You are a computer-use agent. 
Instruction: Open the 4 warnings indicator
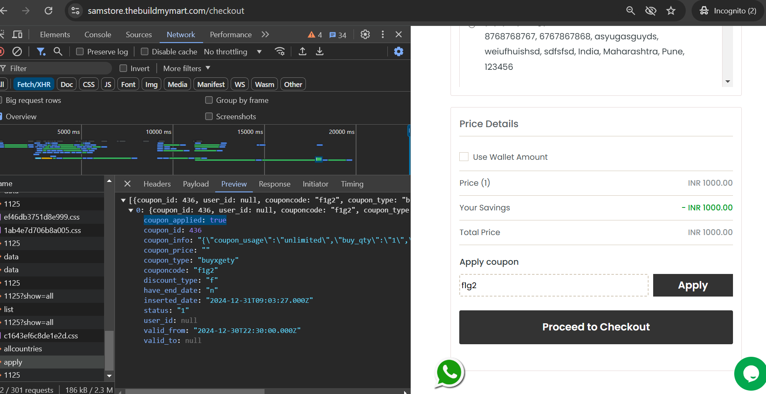pyautogui.click(x=315, y=35)
